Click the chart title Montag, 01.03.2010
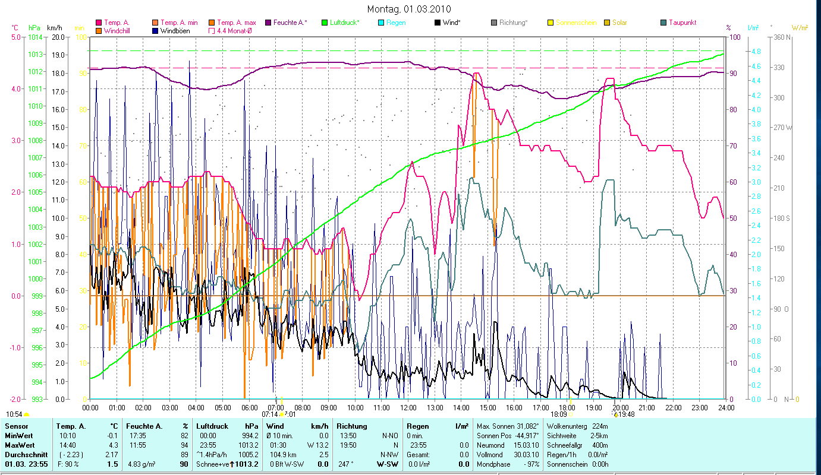 point(409,9)
